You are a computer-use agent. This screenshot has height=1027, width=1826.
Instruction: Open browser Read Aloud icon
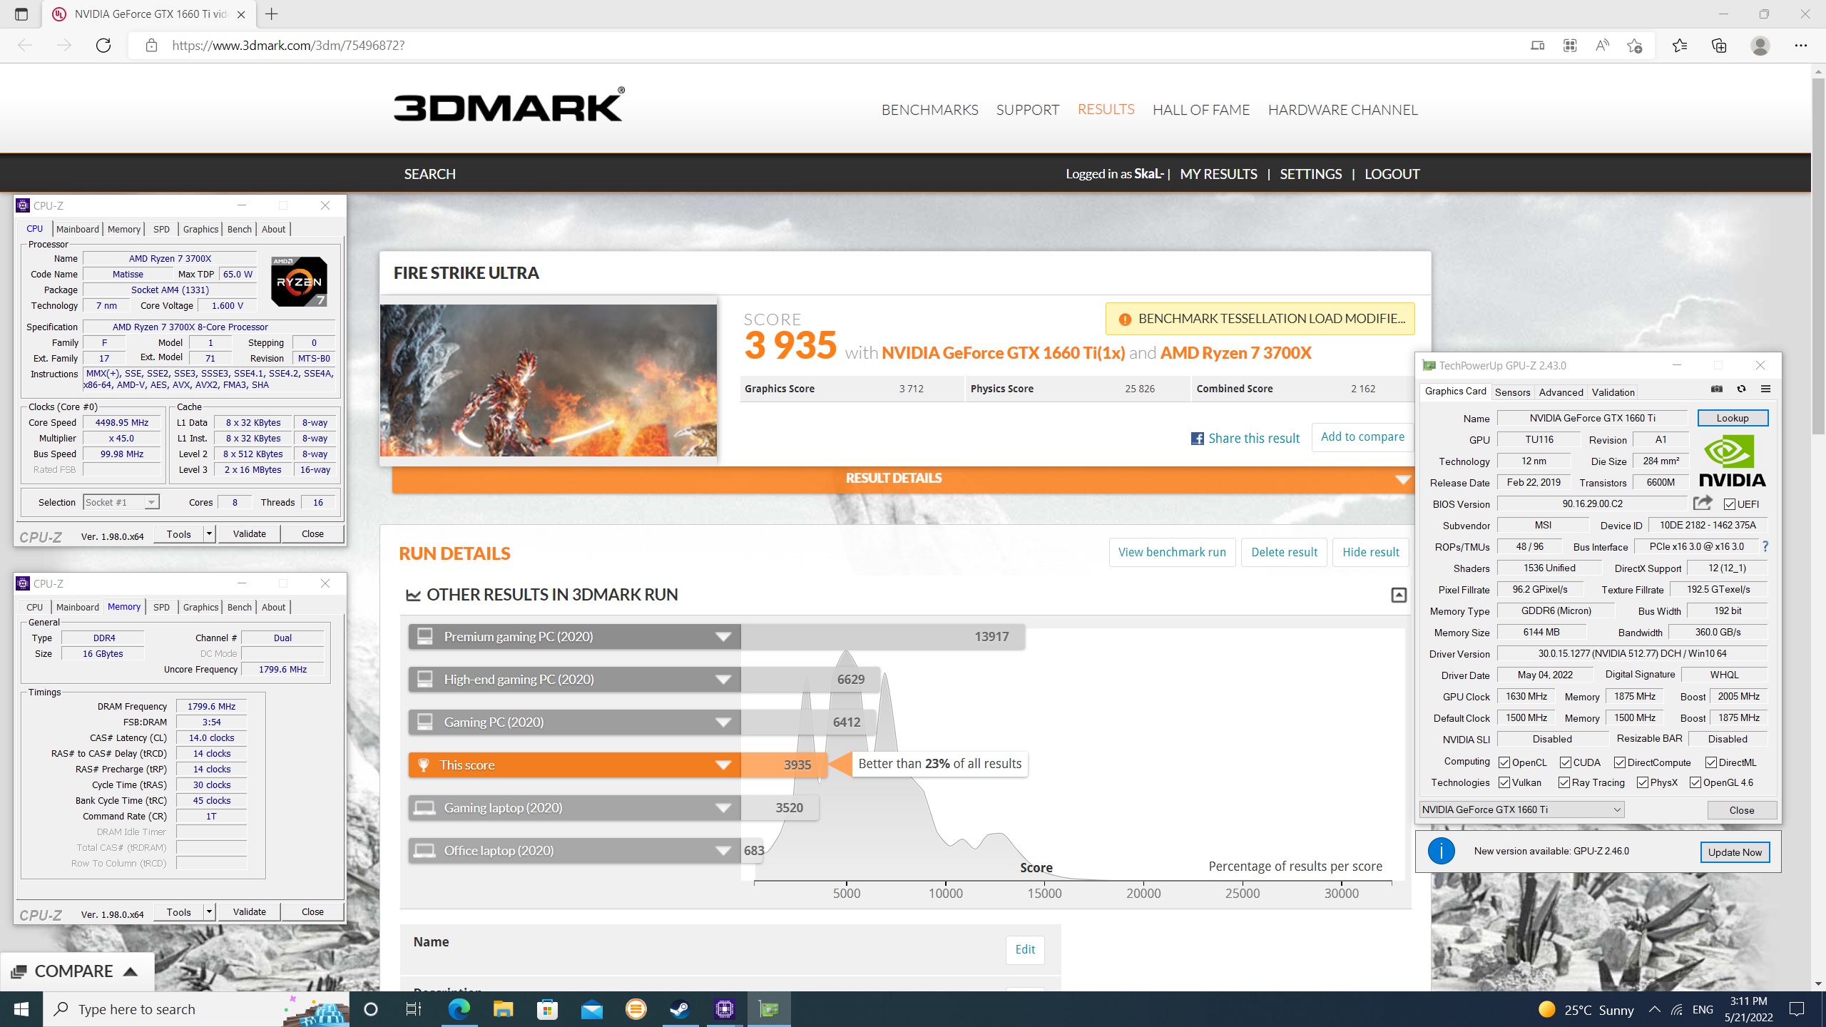pos(1602,46)
